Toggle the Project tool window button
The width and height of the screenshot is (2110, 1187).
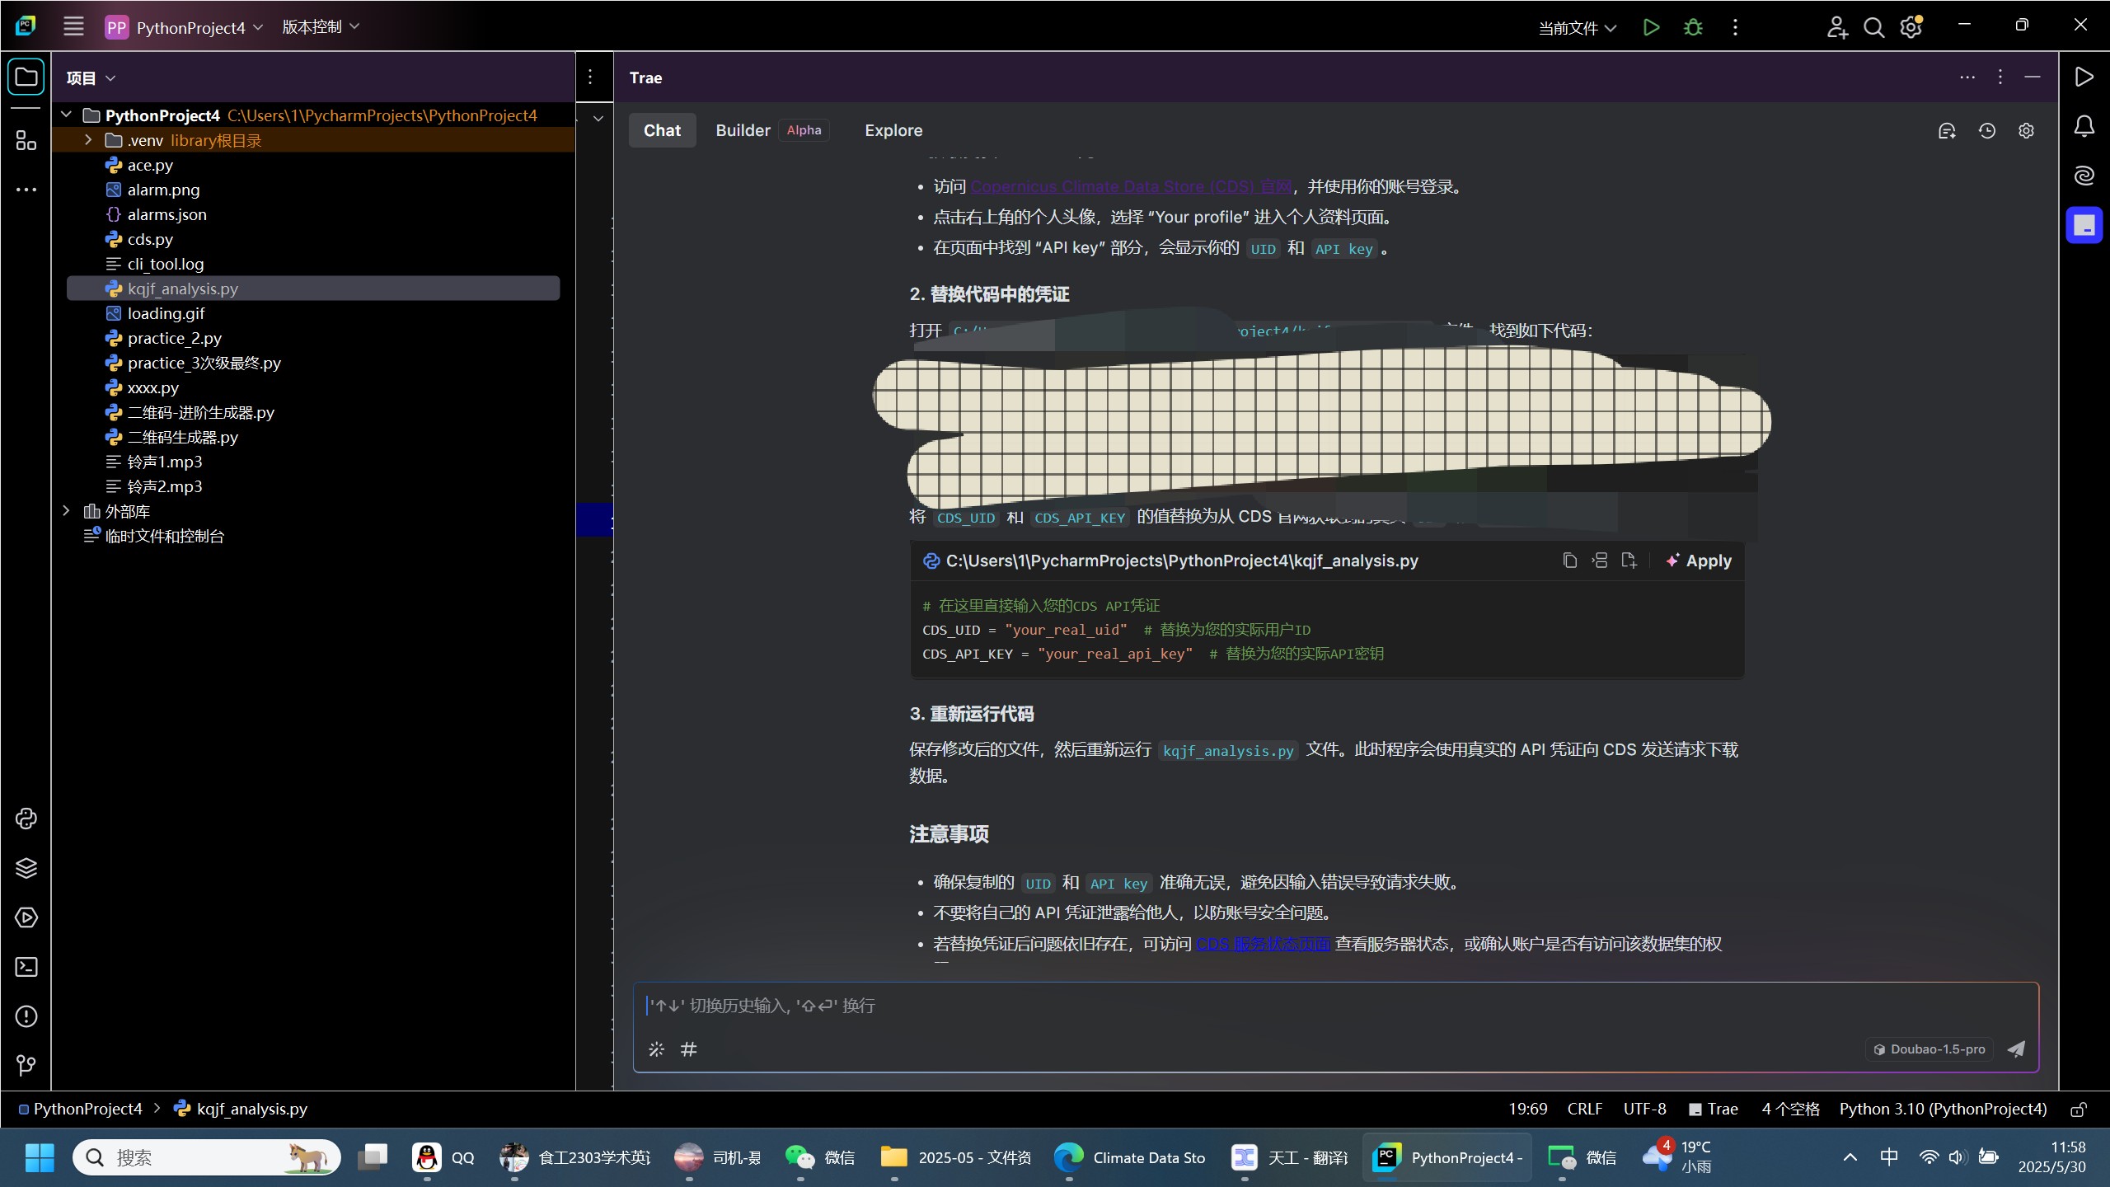pos(26,77)
